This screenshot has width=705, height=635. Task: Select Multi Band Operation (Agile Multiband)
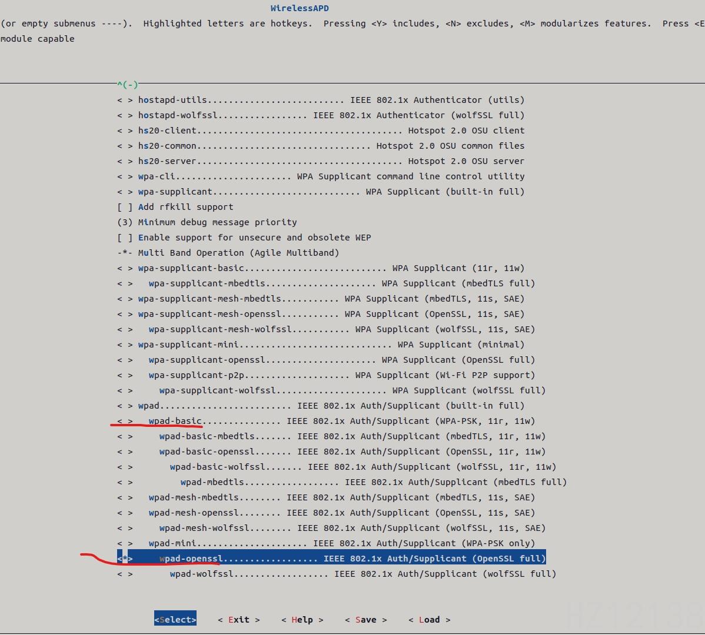(228, 252)
